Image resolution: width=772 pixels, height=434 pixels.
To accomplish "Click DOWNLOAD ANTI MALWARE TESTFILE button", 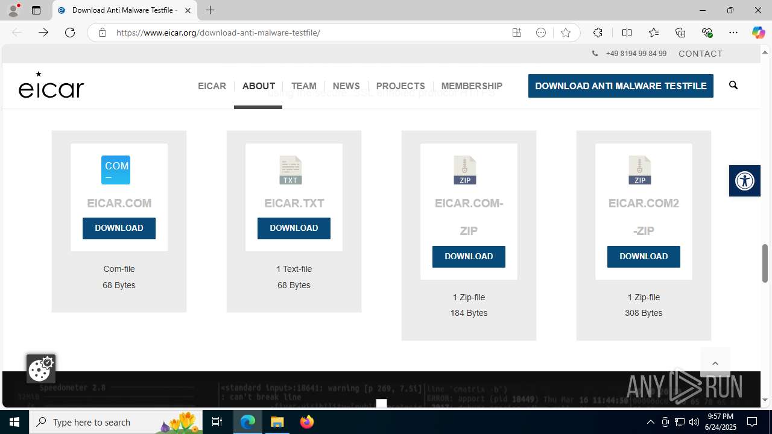I will point(621,86).
